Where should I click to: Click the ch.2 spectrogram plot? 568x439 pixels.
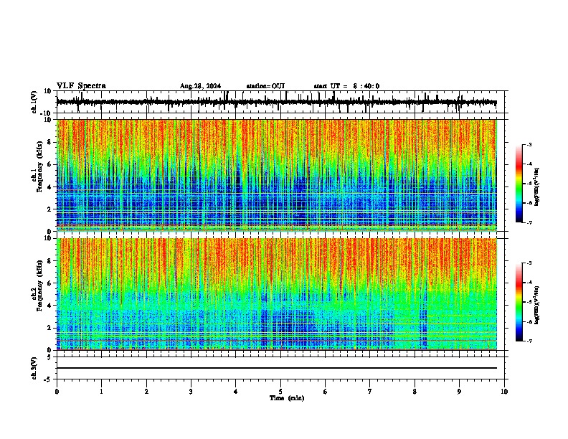[280, 294]
